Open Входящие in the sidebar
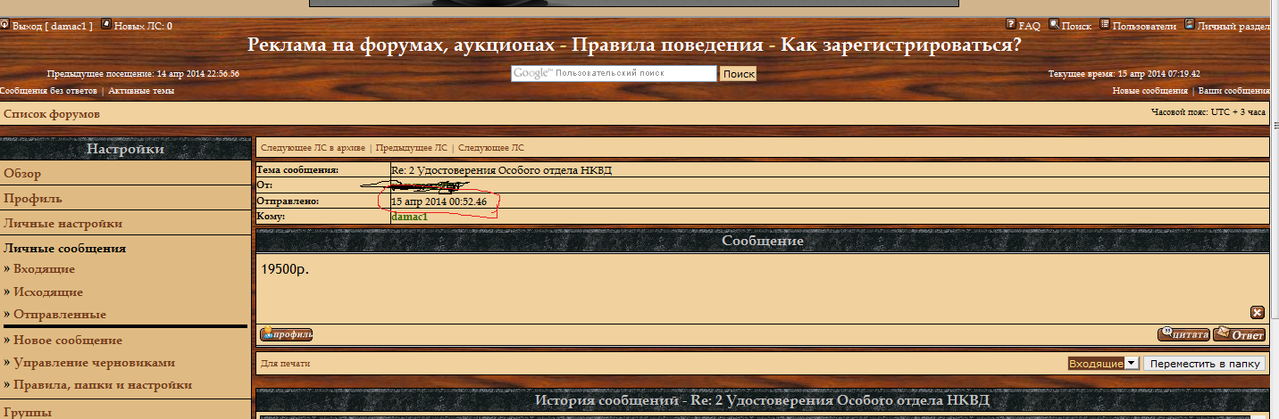The width and height of the screenshot is (1279, 419). coord(44,269)
